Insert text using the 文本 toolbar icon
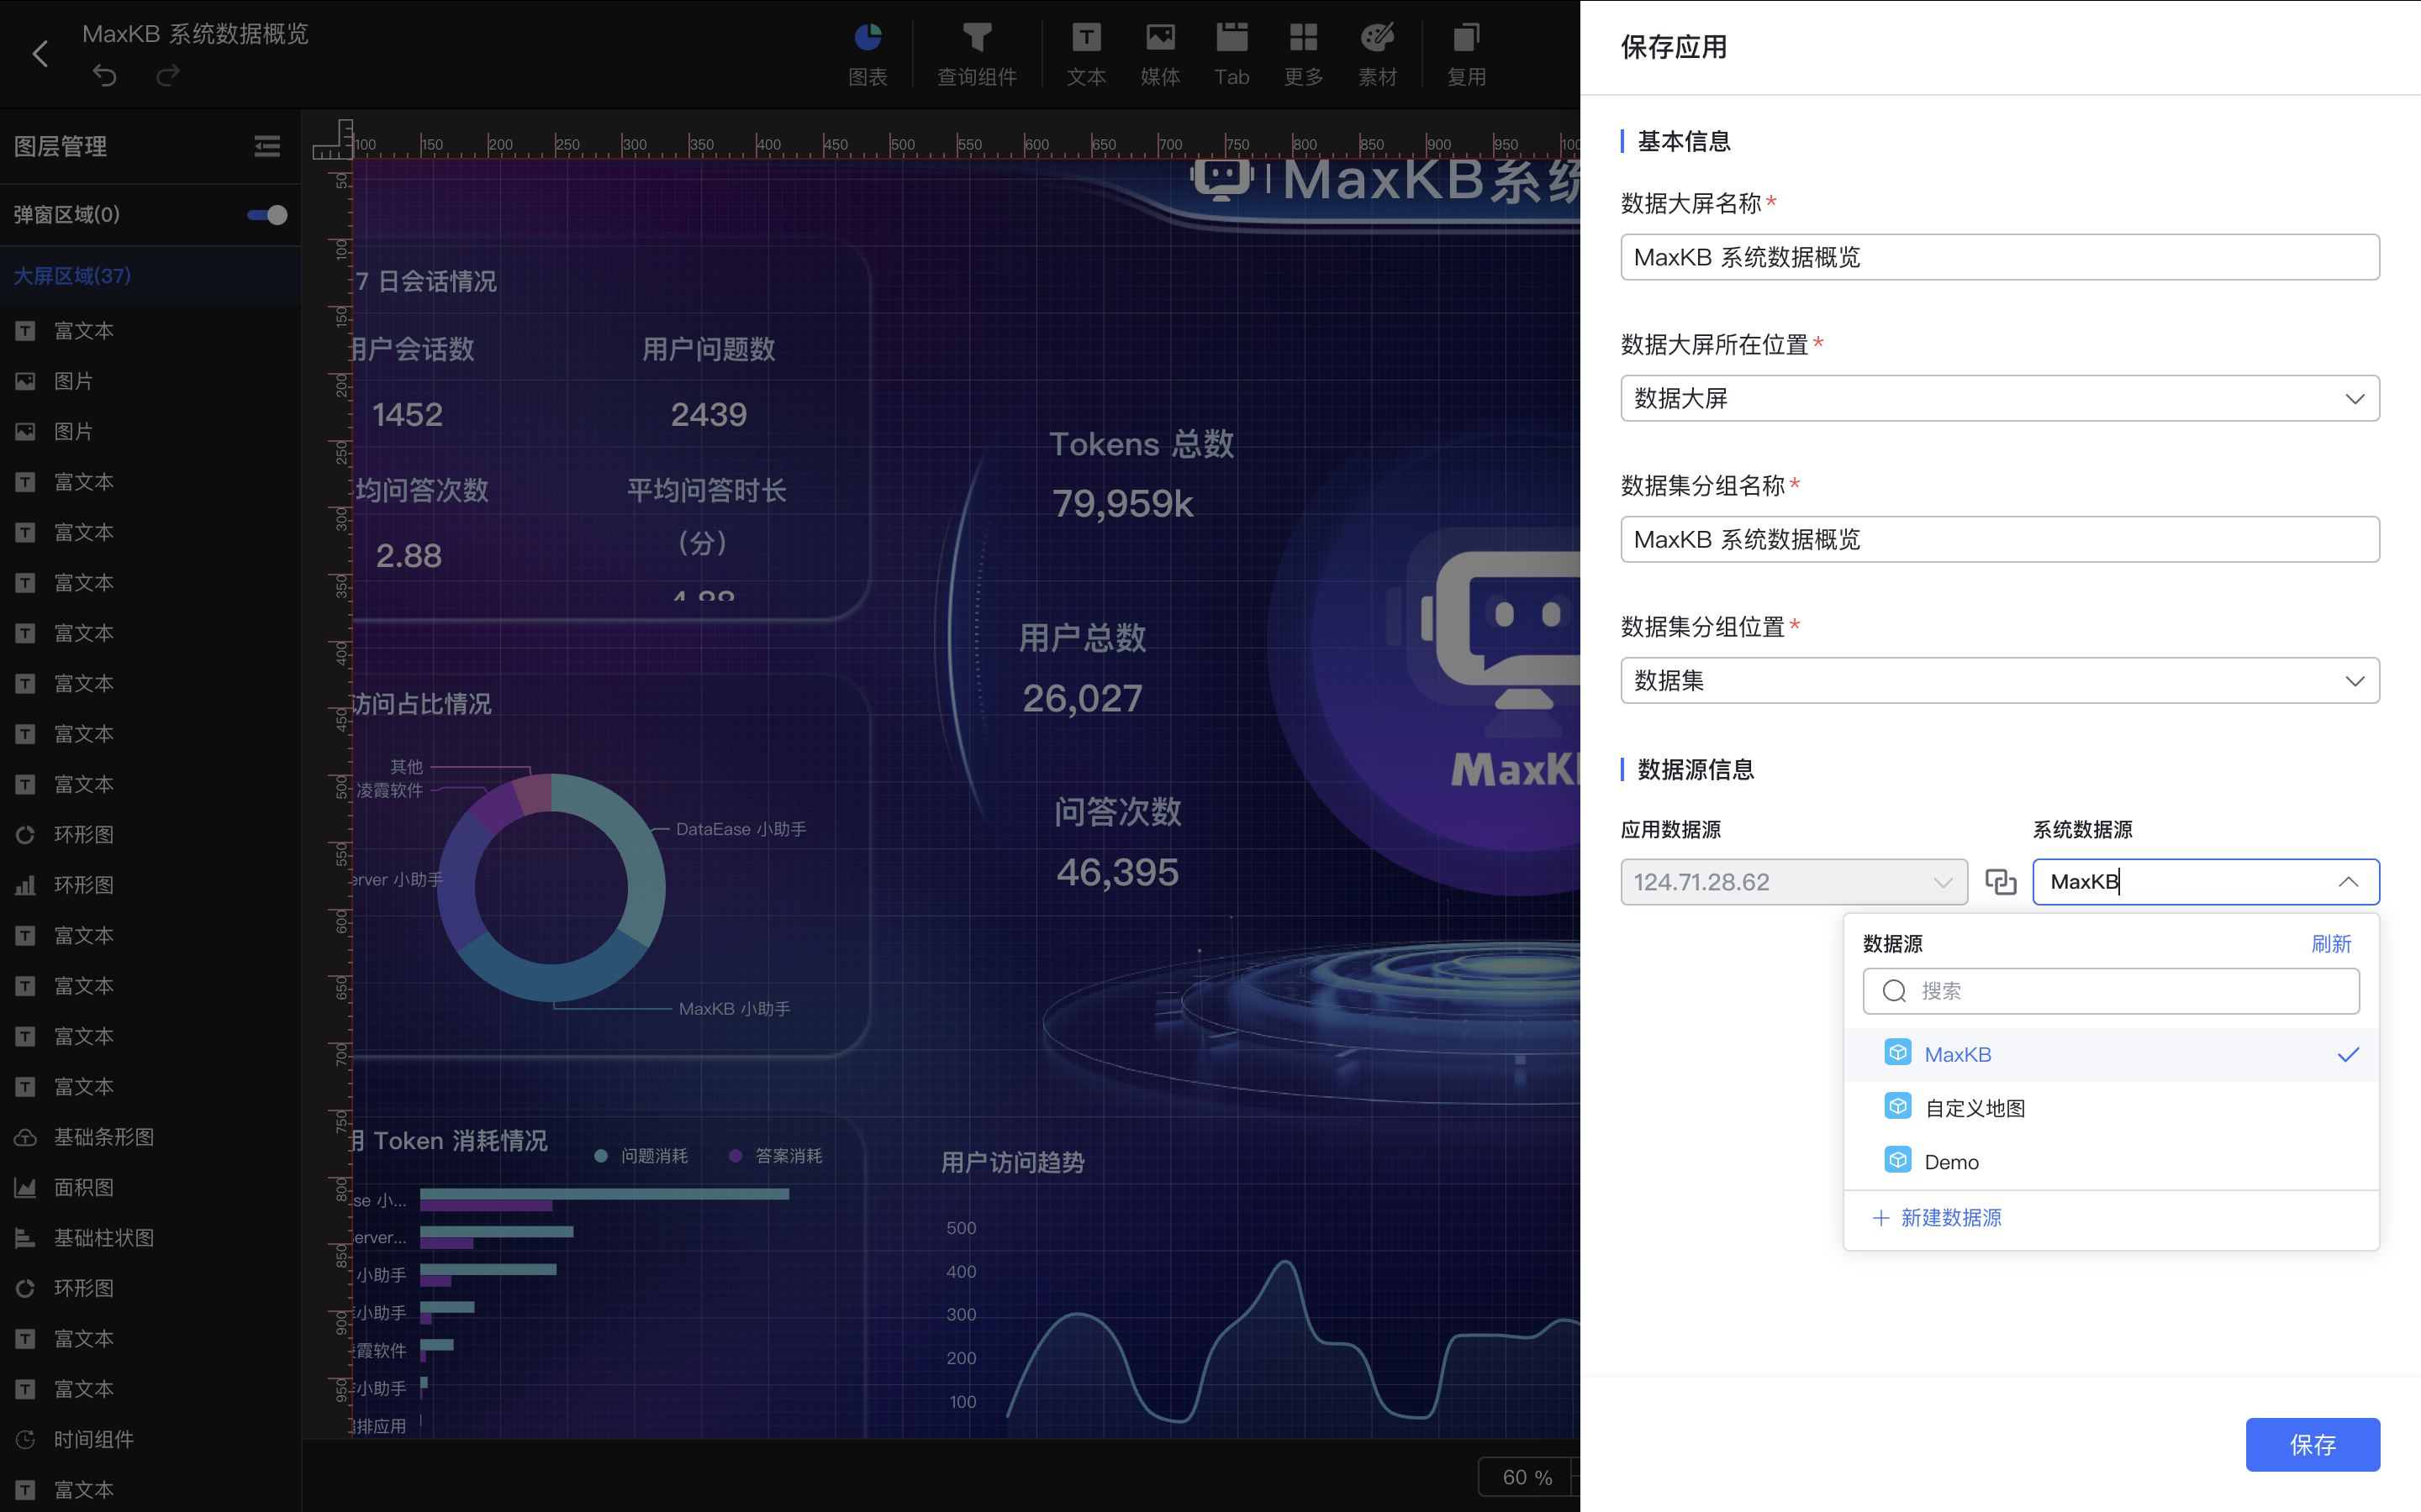This screenshot has width=2421, height=1512. 1084,52
